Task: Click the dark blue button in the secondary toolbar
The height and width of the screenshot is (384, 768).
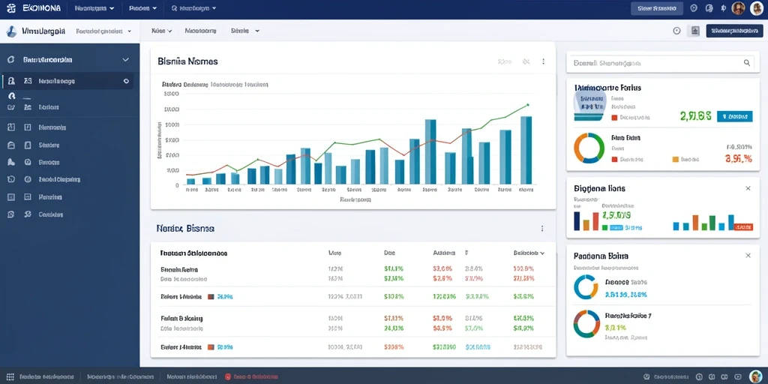Action: (x=734, y=31)
